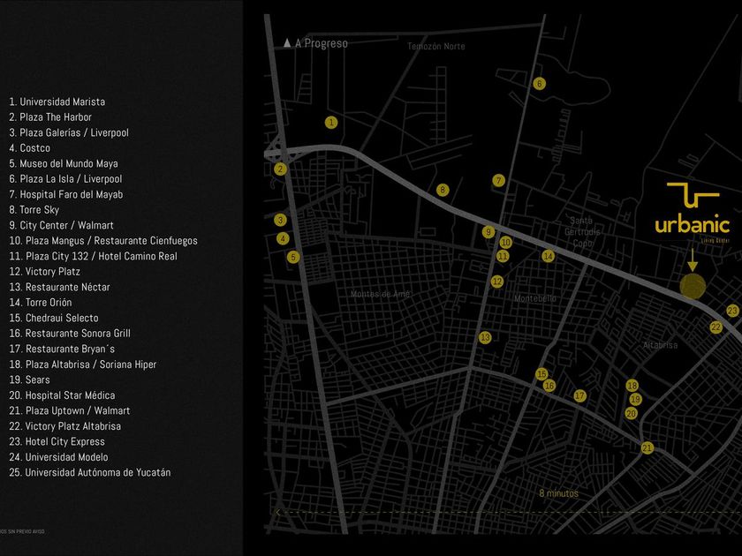Click map marker number 22
742x556 pixels.
(x=716, y=327)
